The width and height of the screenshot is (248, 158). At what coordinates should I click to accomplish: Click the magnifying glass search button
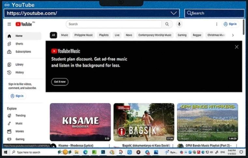coord(167,24)
